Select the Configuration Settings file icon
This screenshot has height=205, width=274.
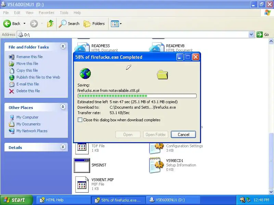157,148
